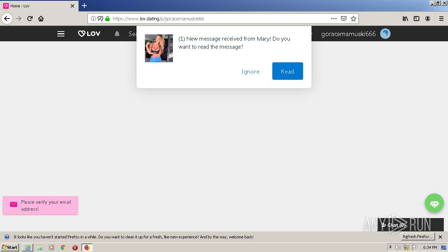Click Mary's profile photo thumbnail
448x252 pixels.
[x=159, y=48]
